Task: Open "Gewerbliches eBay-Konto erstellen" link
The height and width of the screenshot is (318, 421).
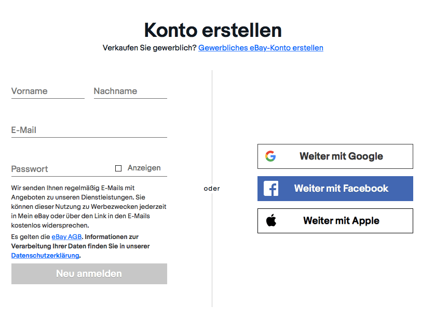Action: click(x=261, y=47)
